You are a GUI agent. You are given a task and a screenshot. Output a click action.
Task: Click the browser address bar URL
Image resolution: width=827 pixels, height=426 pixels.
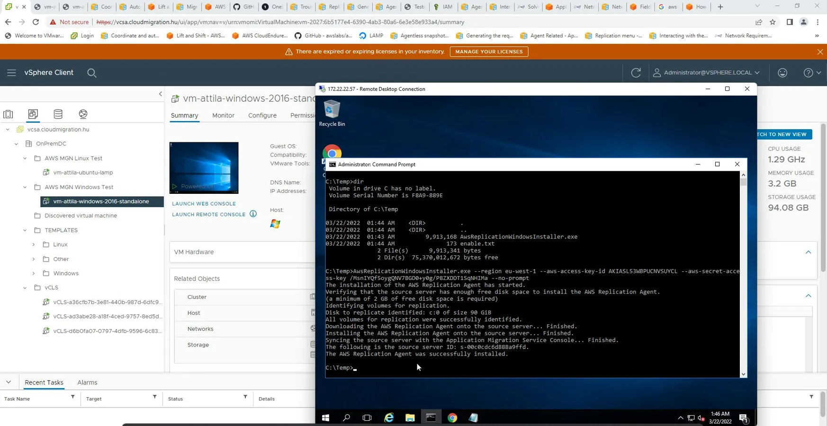280,22
